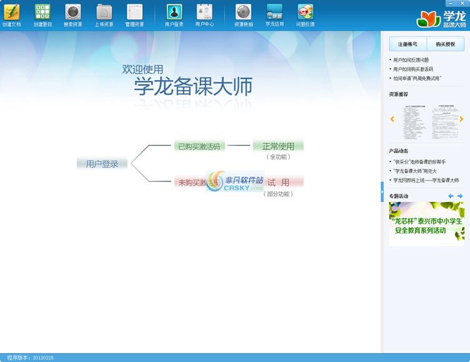The width and height of the screenshot is (470, 362).
Task: Open the 用户中心 (user center) icon
Action: click(x=204, y=15)
